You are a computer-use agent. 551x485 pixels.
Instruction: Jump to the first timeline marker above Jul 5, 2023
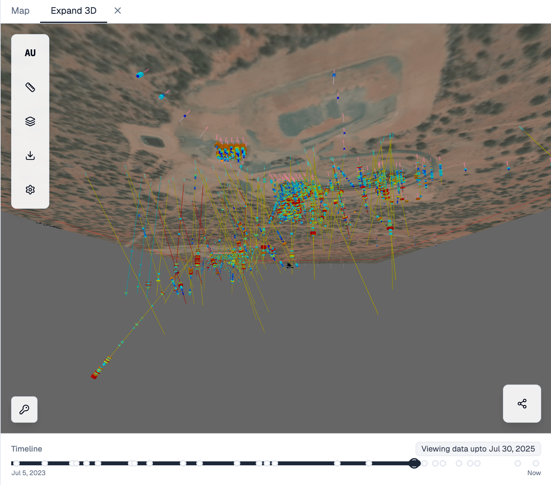pos(16,463)
